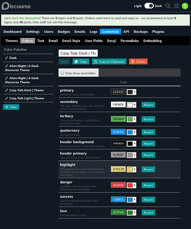This screenshot has height=229, width=191.
Task: Click the Copy to Clipboard button
Action: coord(109,61)
